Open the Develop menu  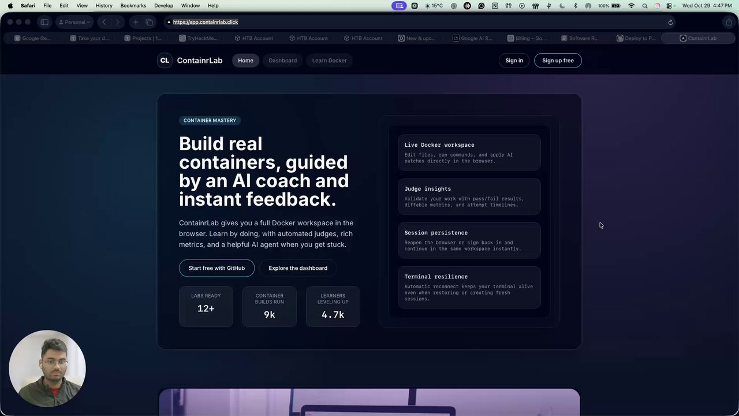163,6
